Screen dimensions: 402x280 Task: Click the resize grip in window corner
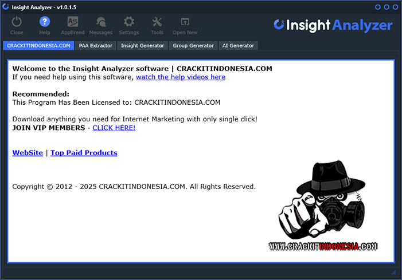[x=393, y=272]
